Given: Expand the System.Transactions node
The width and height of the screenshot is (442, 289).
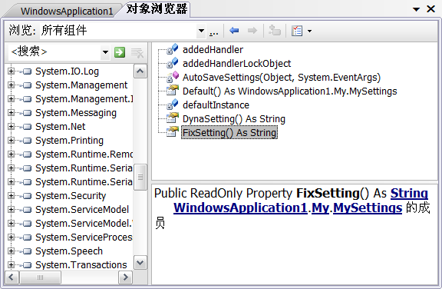Looking at the screenshot, I should point(11,264).
